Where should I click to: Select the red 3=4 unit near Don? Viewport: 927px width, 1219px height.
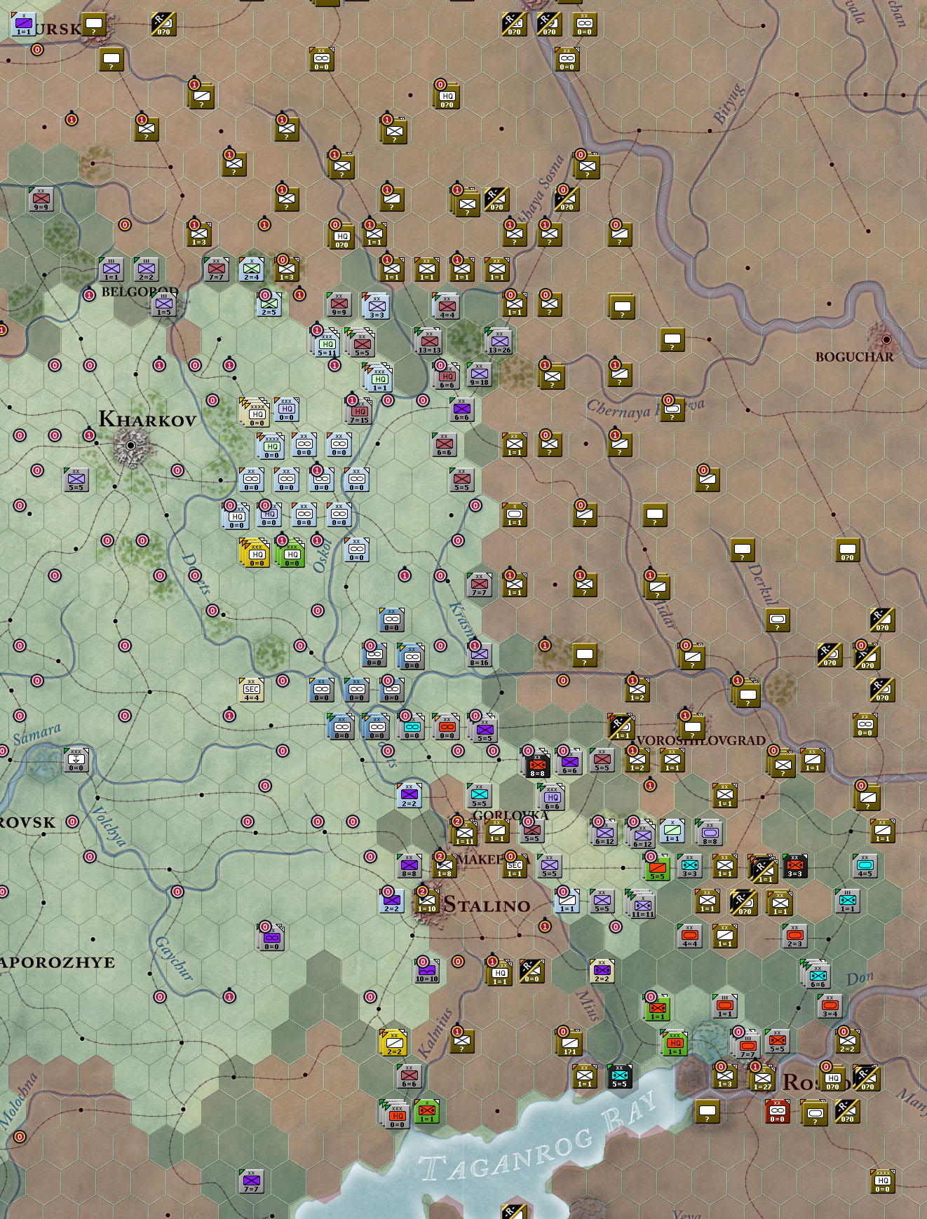click(x=830, y=1006)
